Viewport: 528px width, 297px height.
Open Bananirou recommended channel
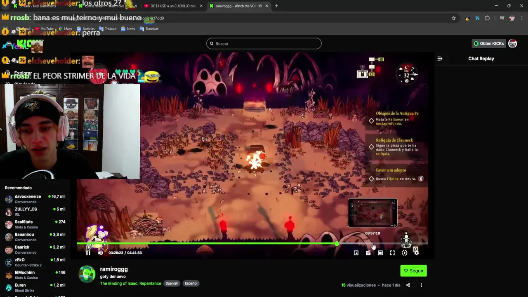click(35, 237)
